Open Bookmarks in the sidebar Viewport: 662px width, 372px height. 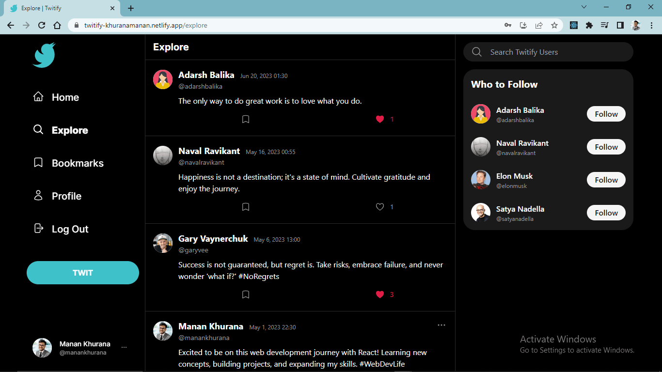[68, 163]
